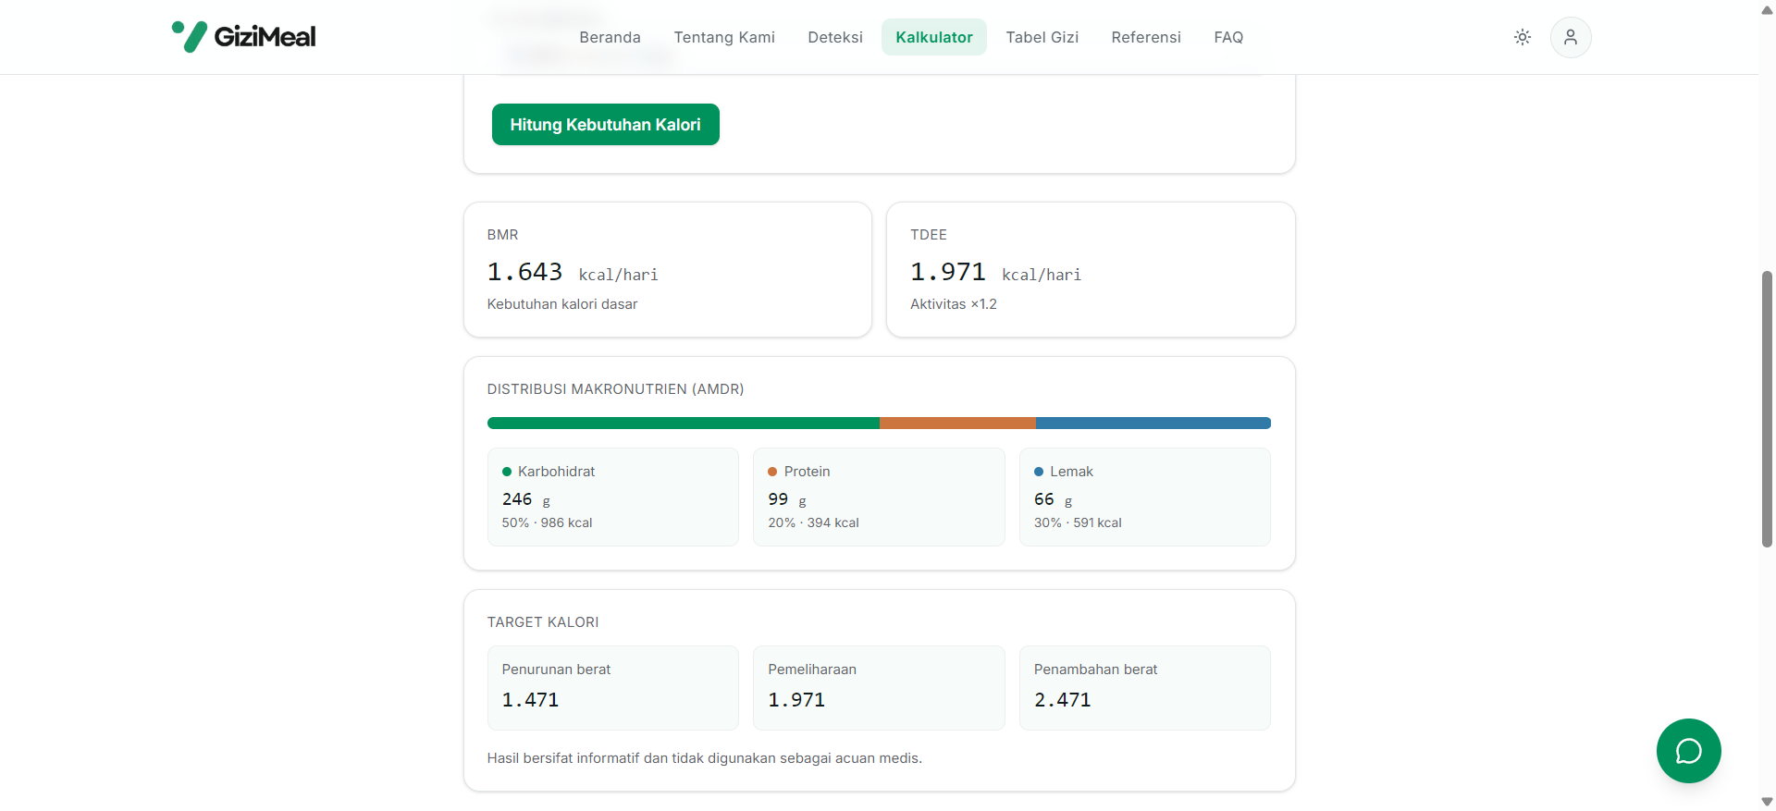Click the blue fat bar segment
The height and width of the screenshot is (811, 1776).
1153,423
